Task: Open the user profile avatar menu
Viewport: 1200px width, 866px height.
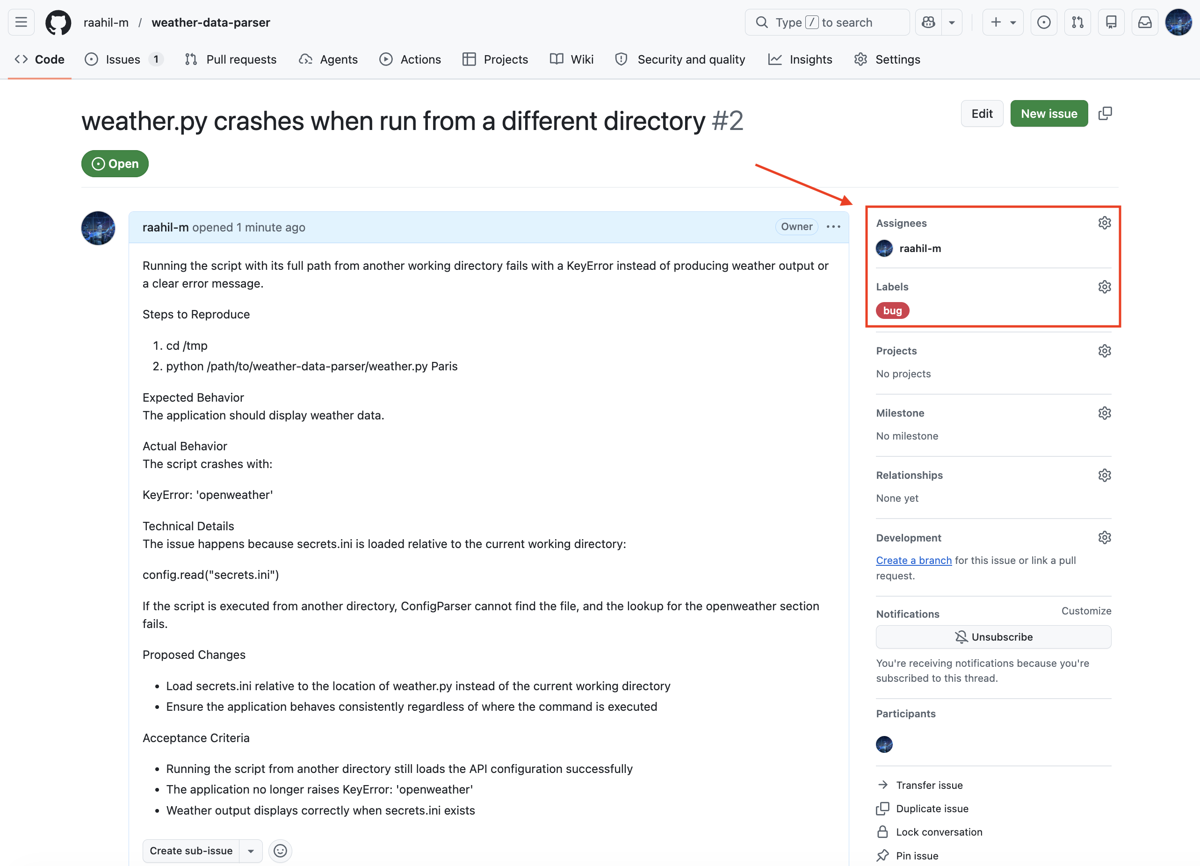Action: 1179,22
